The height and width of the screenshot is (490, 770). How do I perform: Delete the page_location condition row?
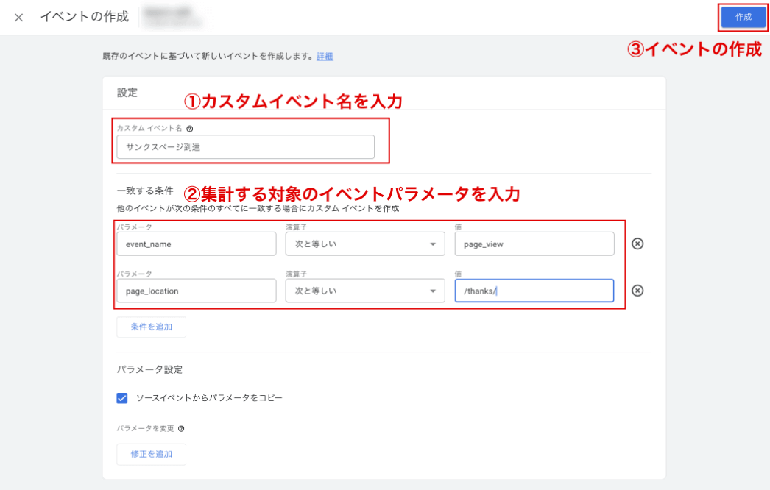[x=637, y=291]
